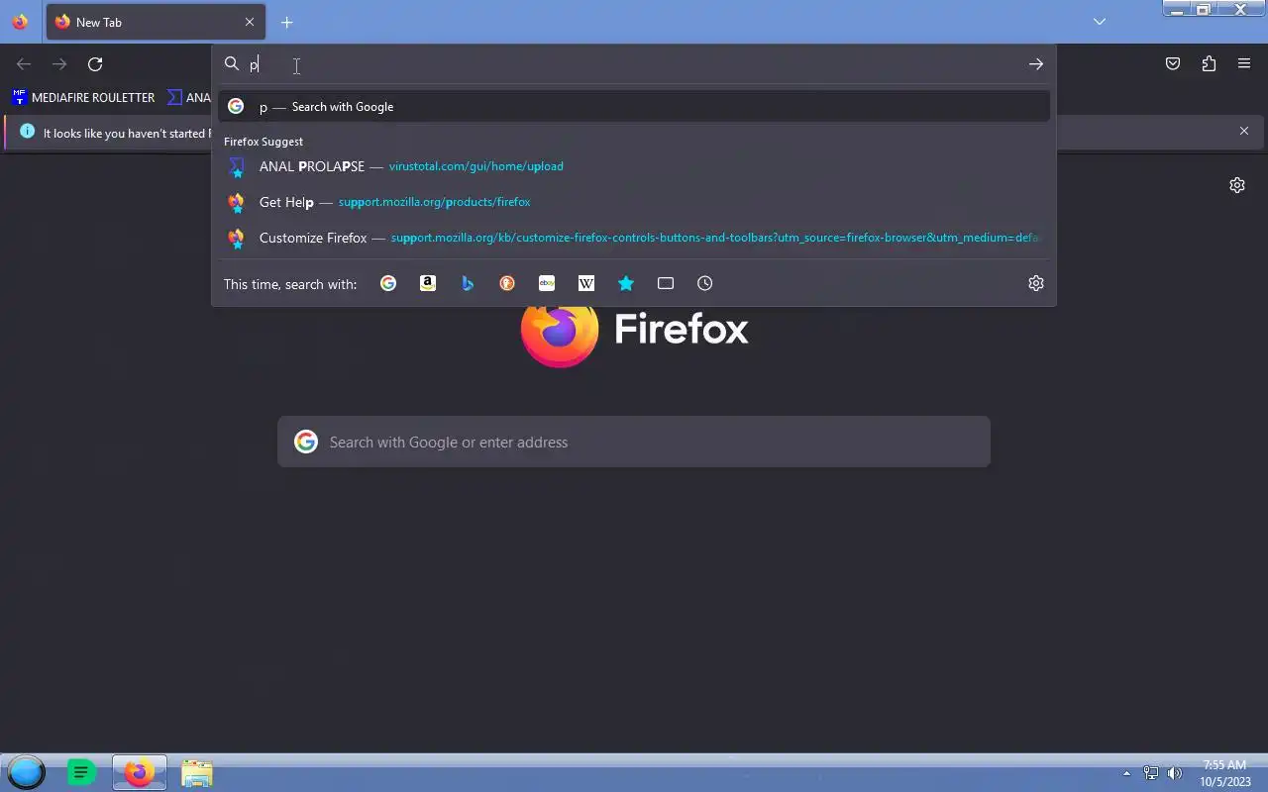
Task: Open the Get Help support suggestion
Action: tap(634, 202)
